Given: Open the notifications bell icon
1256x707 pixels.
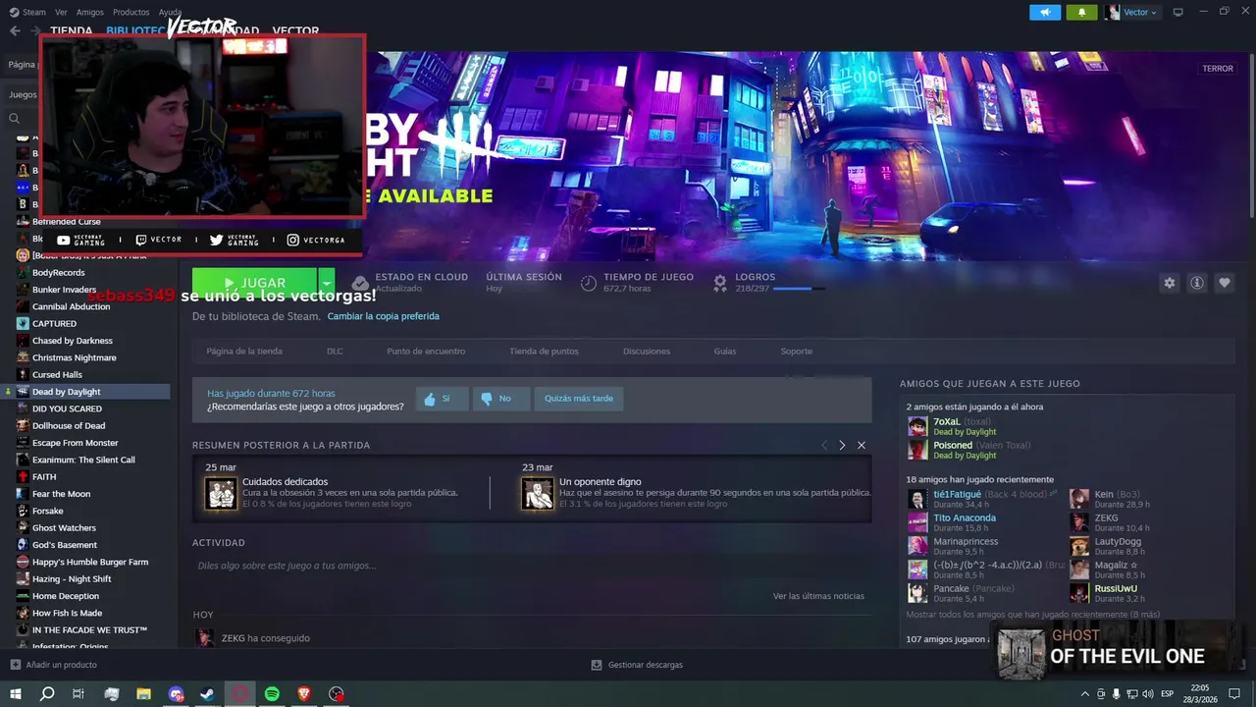Looking at the screenshot, I should pos(1082,12).
